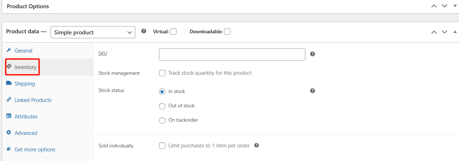
Task: Open the Get more options link
Action: [x=35, y=149]
